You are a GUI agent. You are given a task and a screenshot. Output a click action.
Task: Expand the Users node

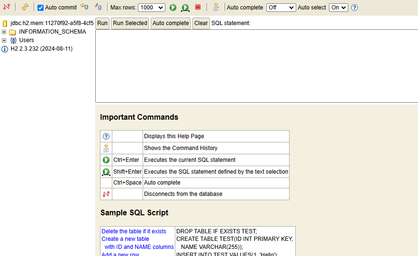[x=4, y=40]
